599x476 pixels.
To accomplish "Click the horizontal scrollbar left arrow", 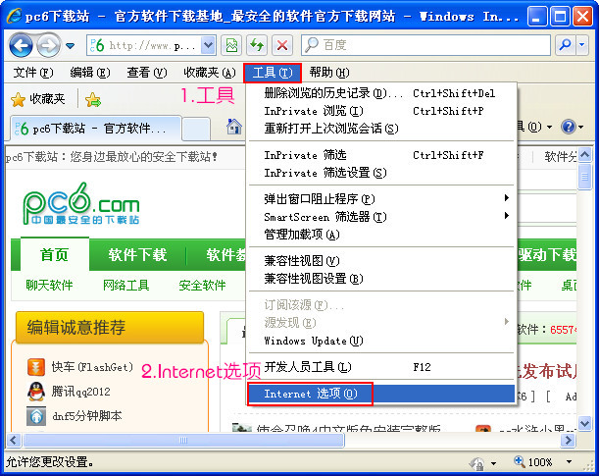I will (14, 440).
